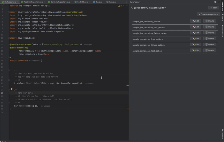Open the JavaFactory tool window settings gear
This screenshot has width=224, height=142.
click(215, 2)
